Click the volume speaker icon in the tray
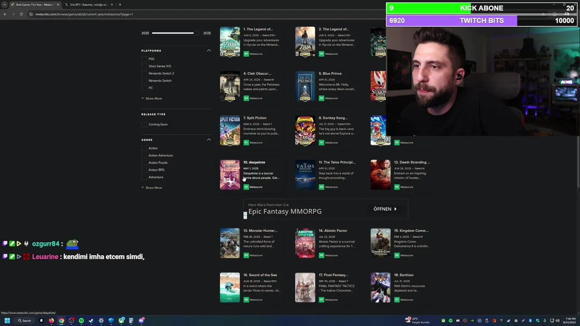The height and width of the screenshot is (326, 580). tap(558, 321)
